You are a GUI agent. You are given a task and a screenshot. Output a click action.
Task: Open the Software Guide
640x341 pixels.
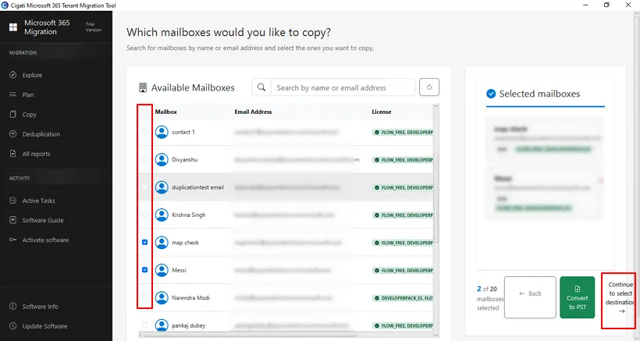coord(43,220)
